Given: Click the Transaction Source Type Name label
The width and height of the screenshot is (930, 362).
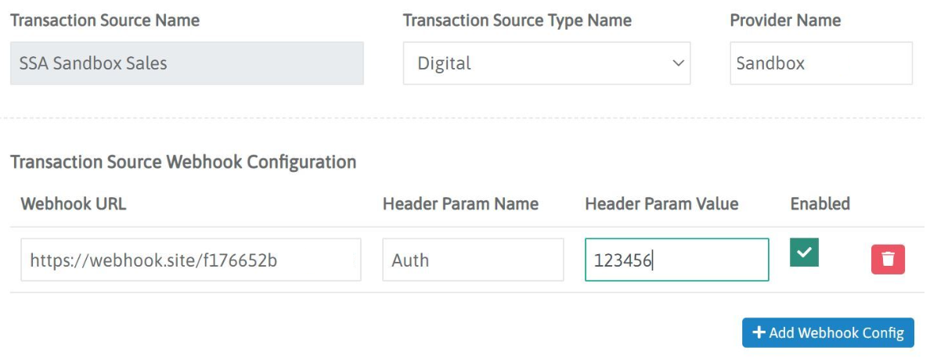Looking at the screenshot, I should [517, 20].
